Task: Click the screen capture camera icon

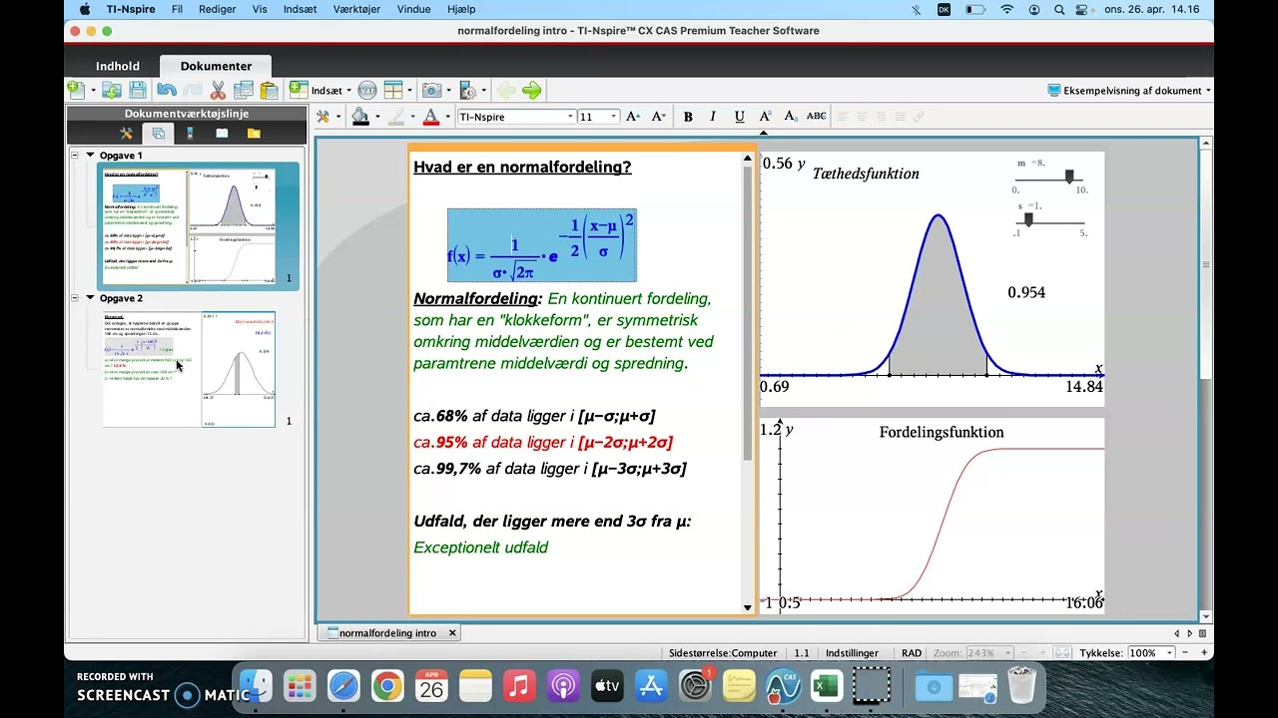Action: (x=431, y=91)
